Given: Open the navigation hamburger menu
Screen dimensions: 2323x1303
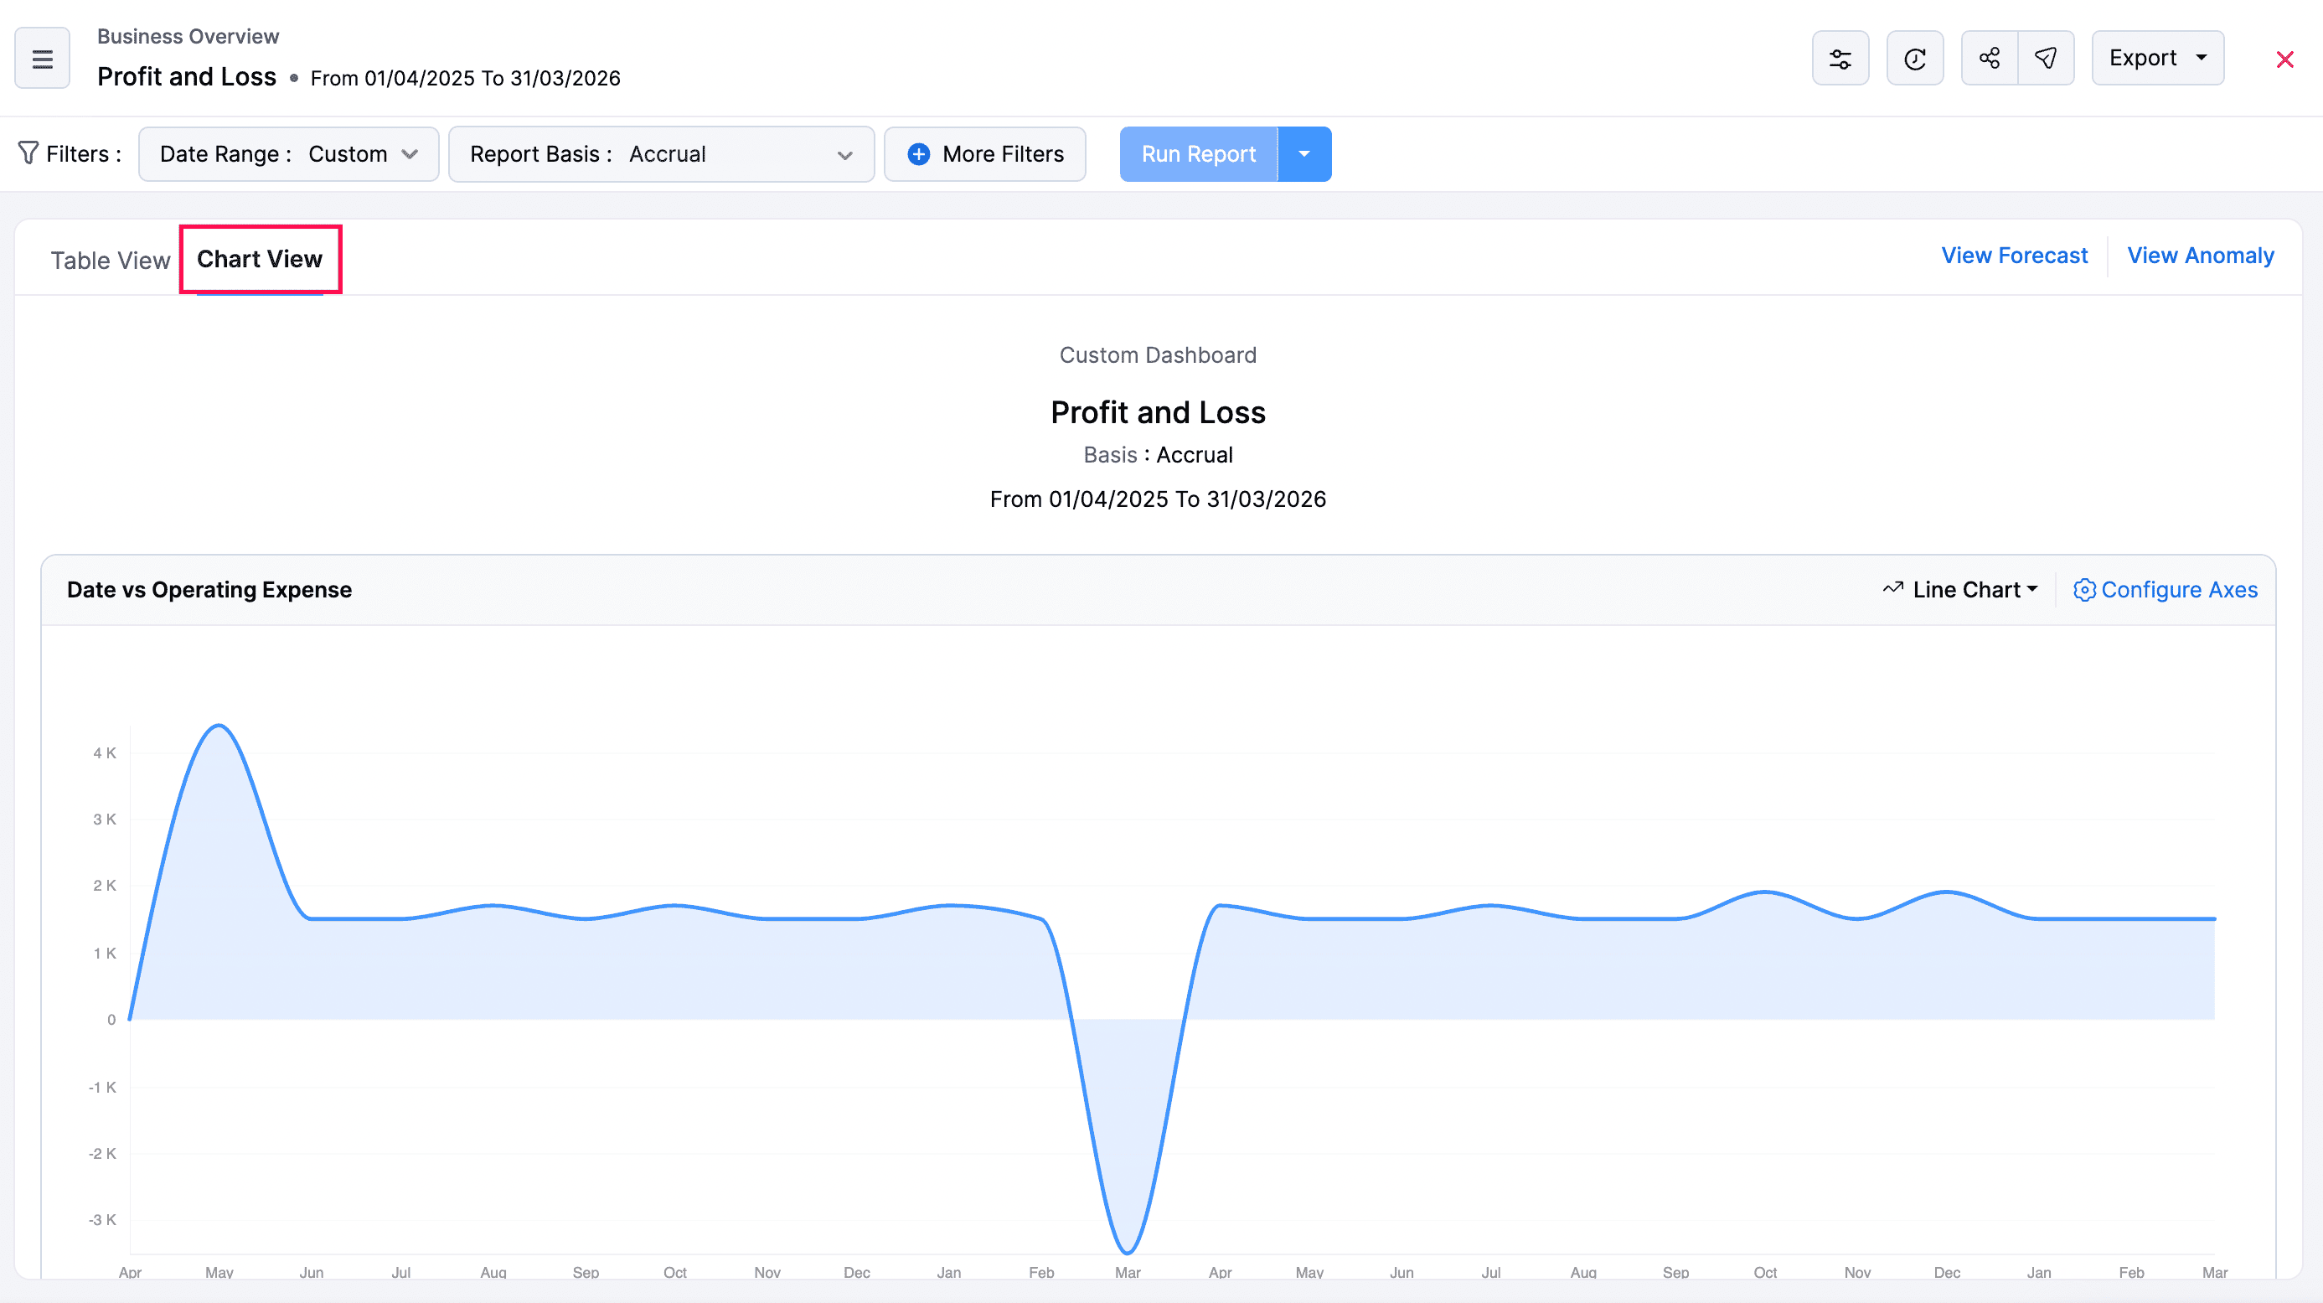Looking at the screenshot, I should pos(42,57).
